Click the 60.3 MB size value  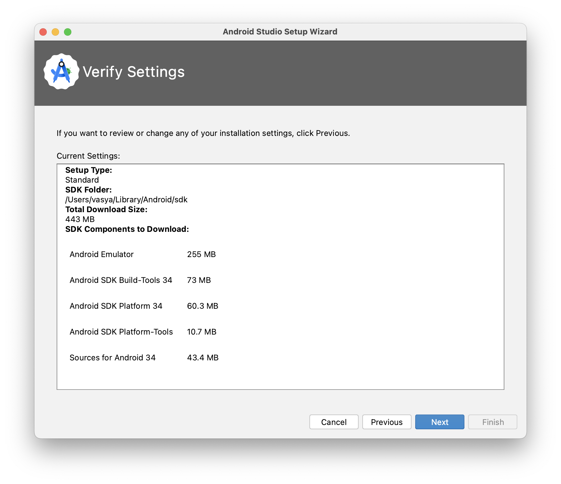(x=203, y=306)
